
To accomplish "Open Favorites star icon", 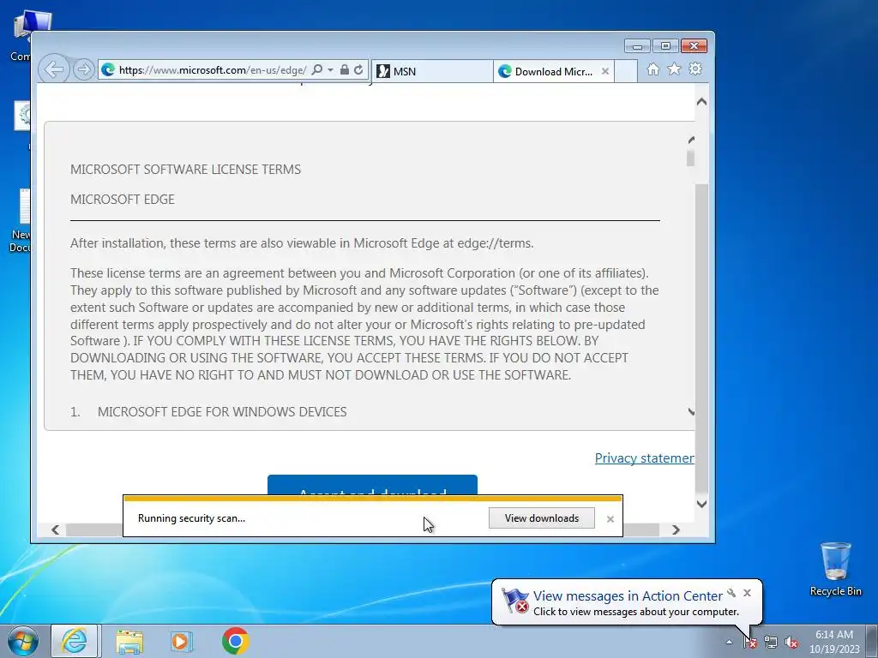I will tap(674, 69).
